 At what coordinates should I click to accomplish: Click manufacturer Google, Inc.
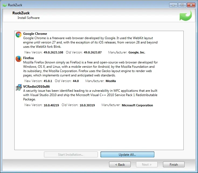pyautogui.click(x=137, y=52)
